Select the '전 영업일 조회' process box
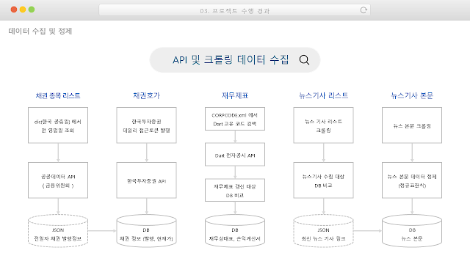470x264 pixels. point(58,125)
